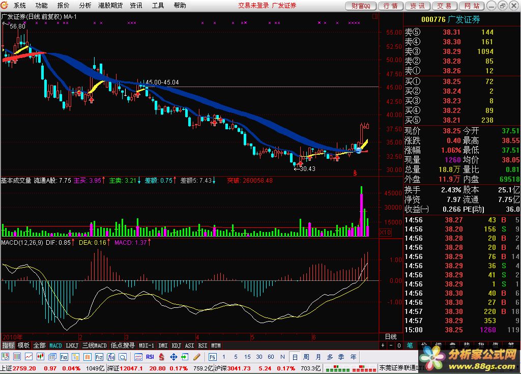Switch indicator to 低点搜寻 tab
521x374 pixels.
point(123,346)
